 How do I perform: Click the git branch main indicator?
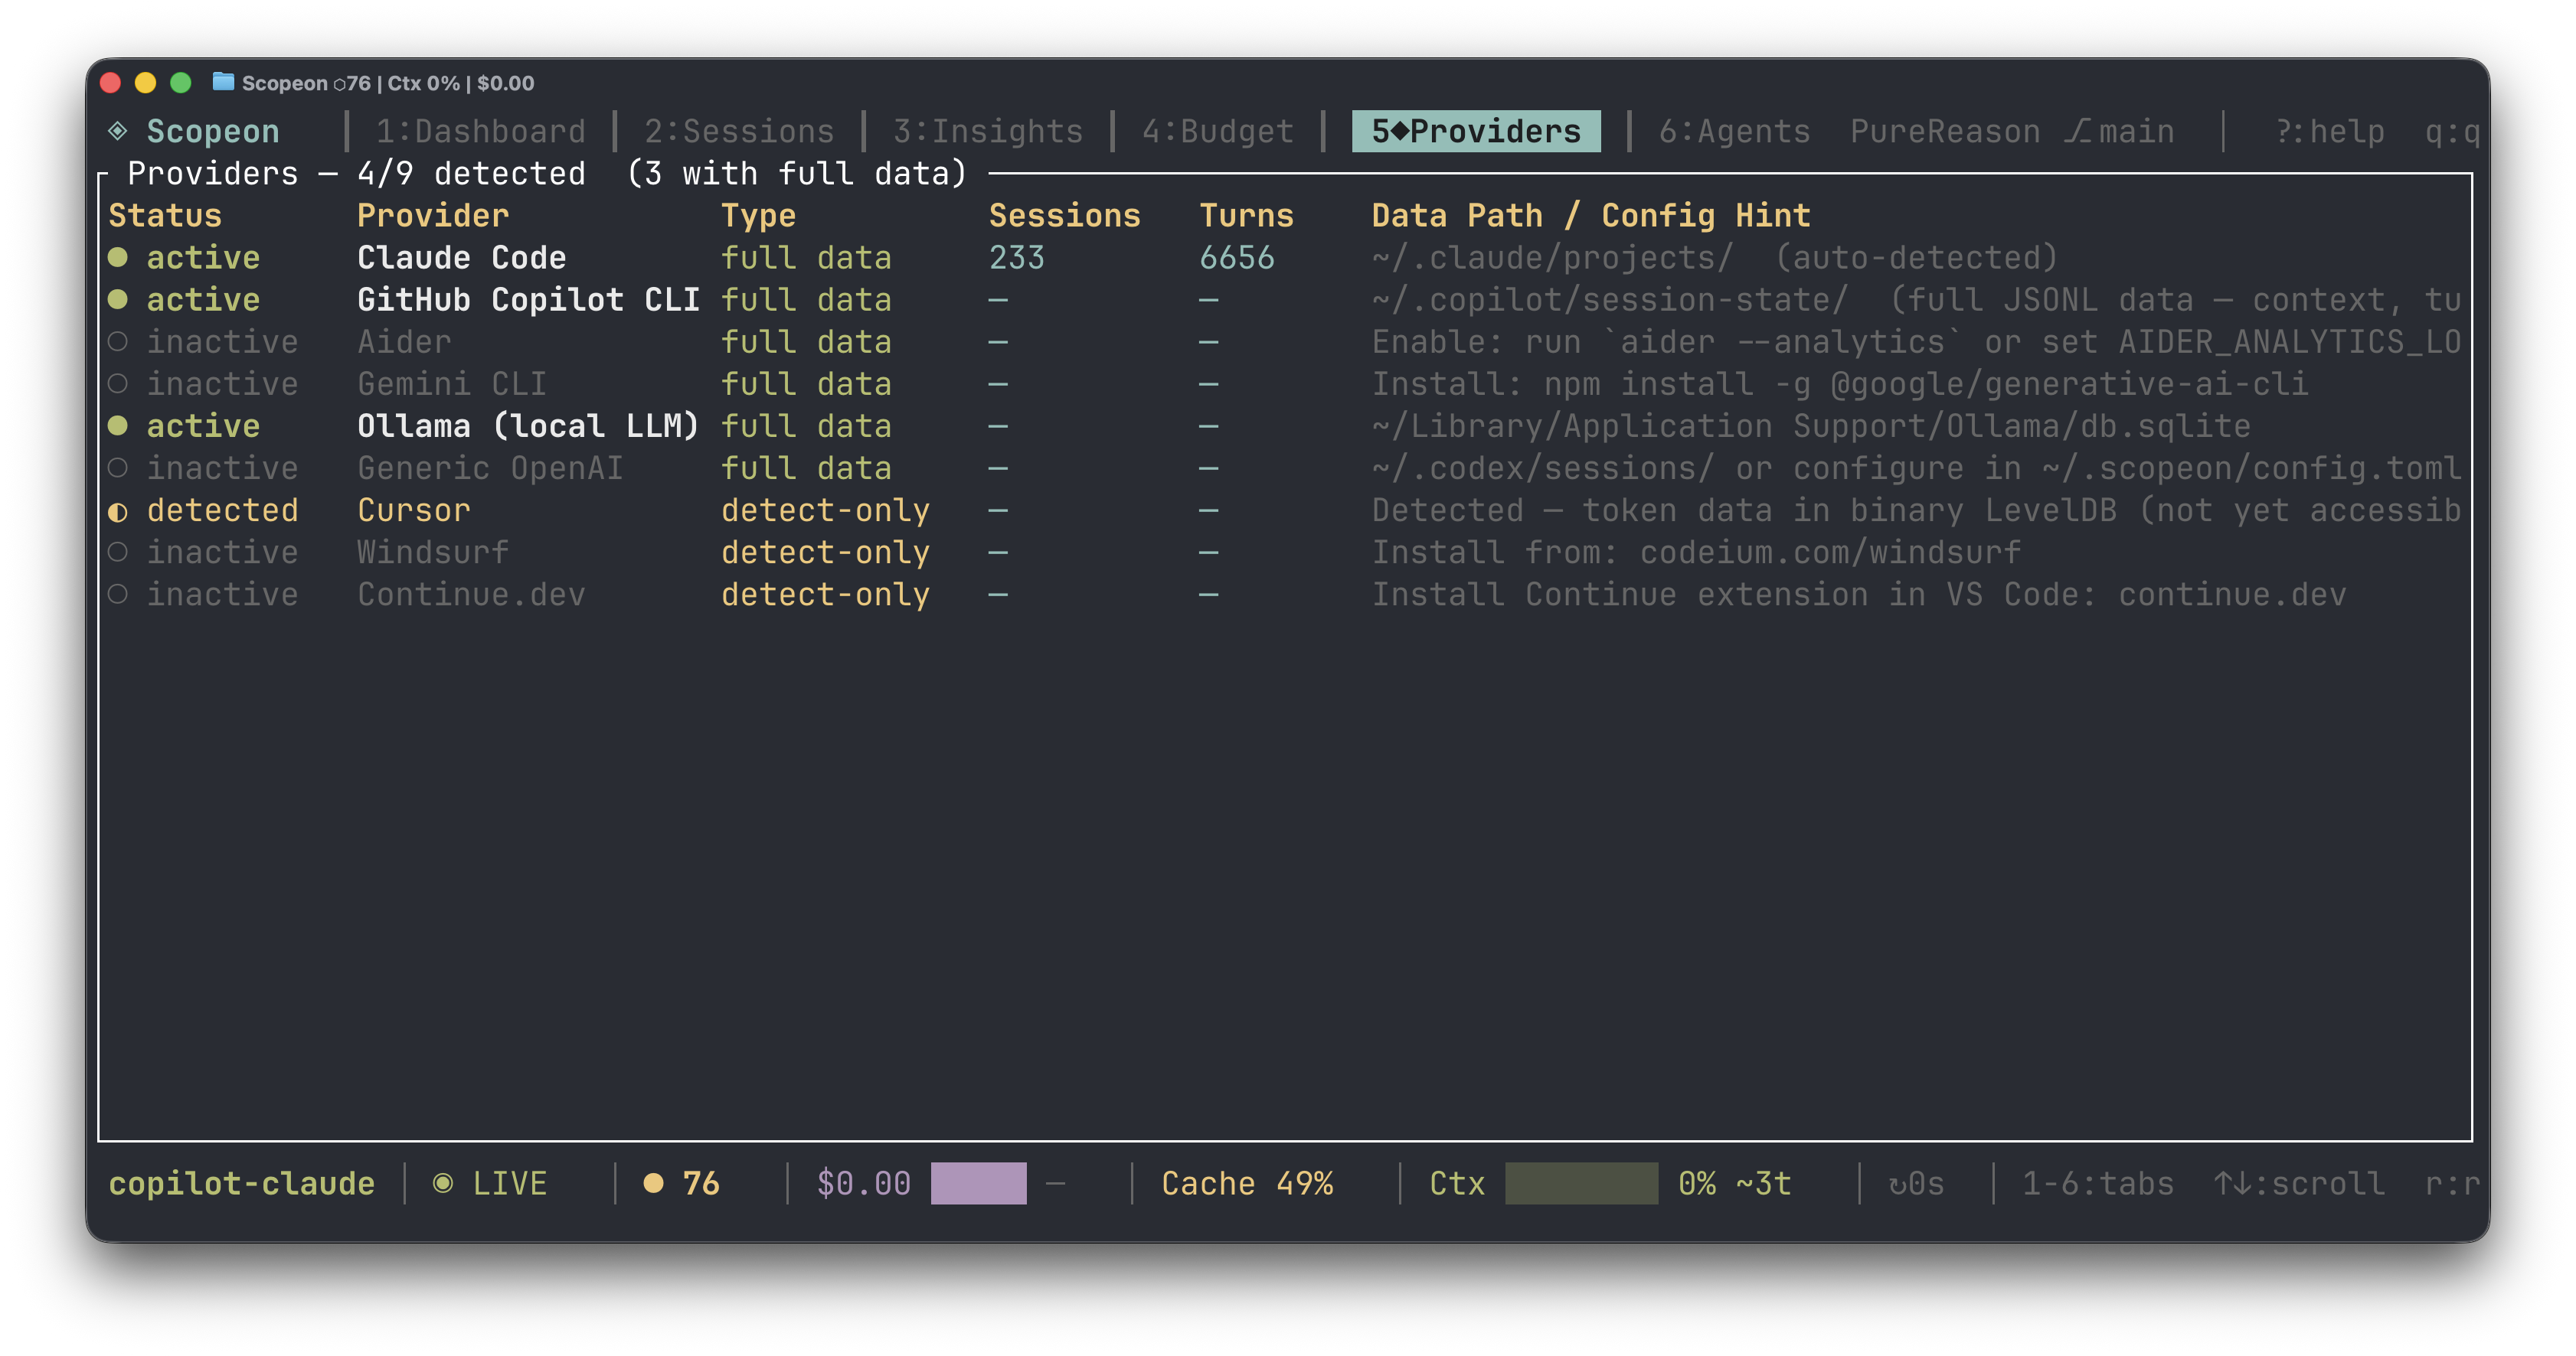pos(2119,132)
